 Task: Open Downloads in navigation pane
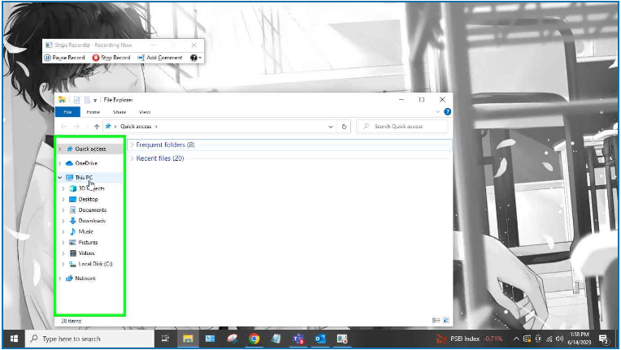[92, 221]
